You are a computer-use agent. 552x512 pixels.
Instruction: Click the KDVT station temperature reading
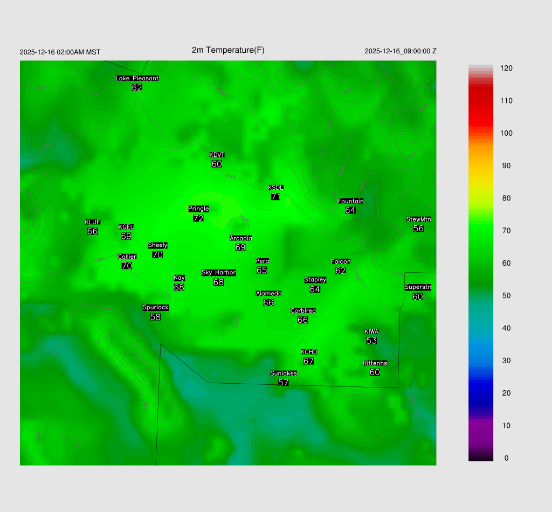point(217,164)
